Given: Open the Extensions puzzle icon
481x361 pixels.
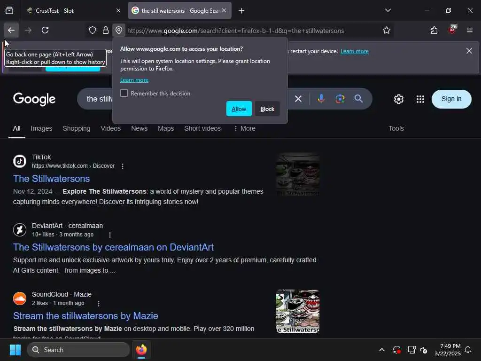Looking at the screenshot, I should coord(434,31).
